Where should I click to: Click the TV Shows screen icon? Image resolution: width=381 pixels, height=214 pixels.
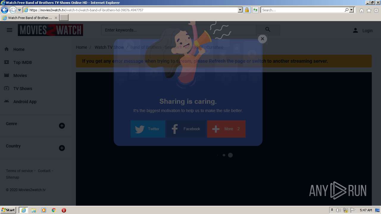coord(7,88)
